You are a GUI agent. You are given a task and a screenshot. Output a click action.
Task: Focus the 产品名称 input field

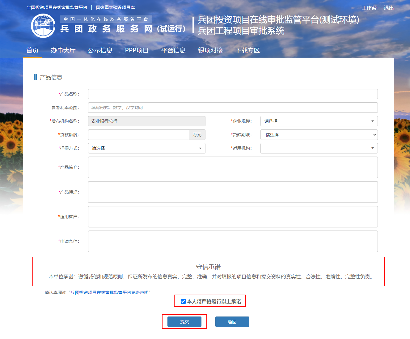click(x=233, y=94)
